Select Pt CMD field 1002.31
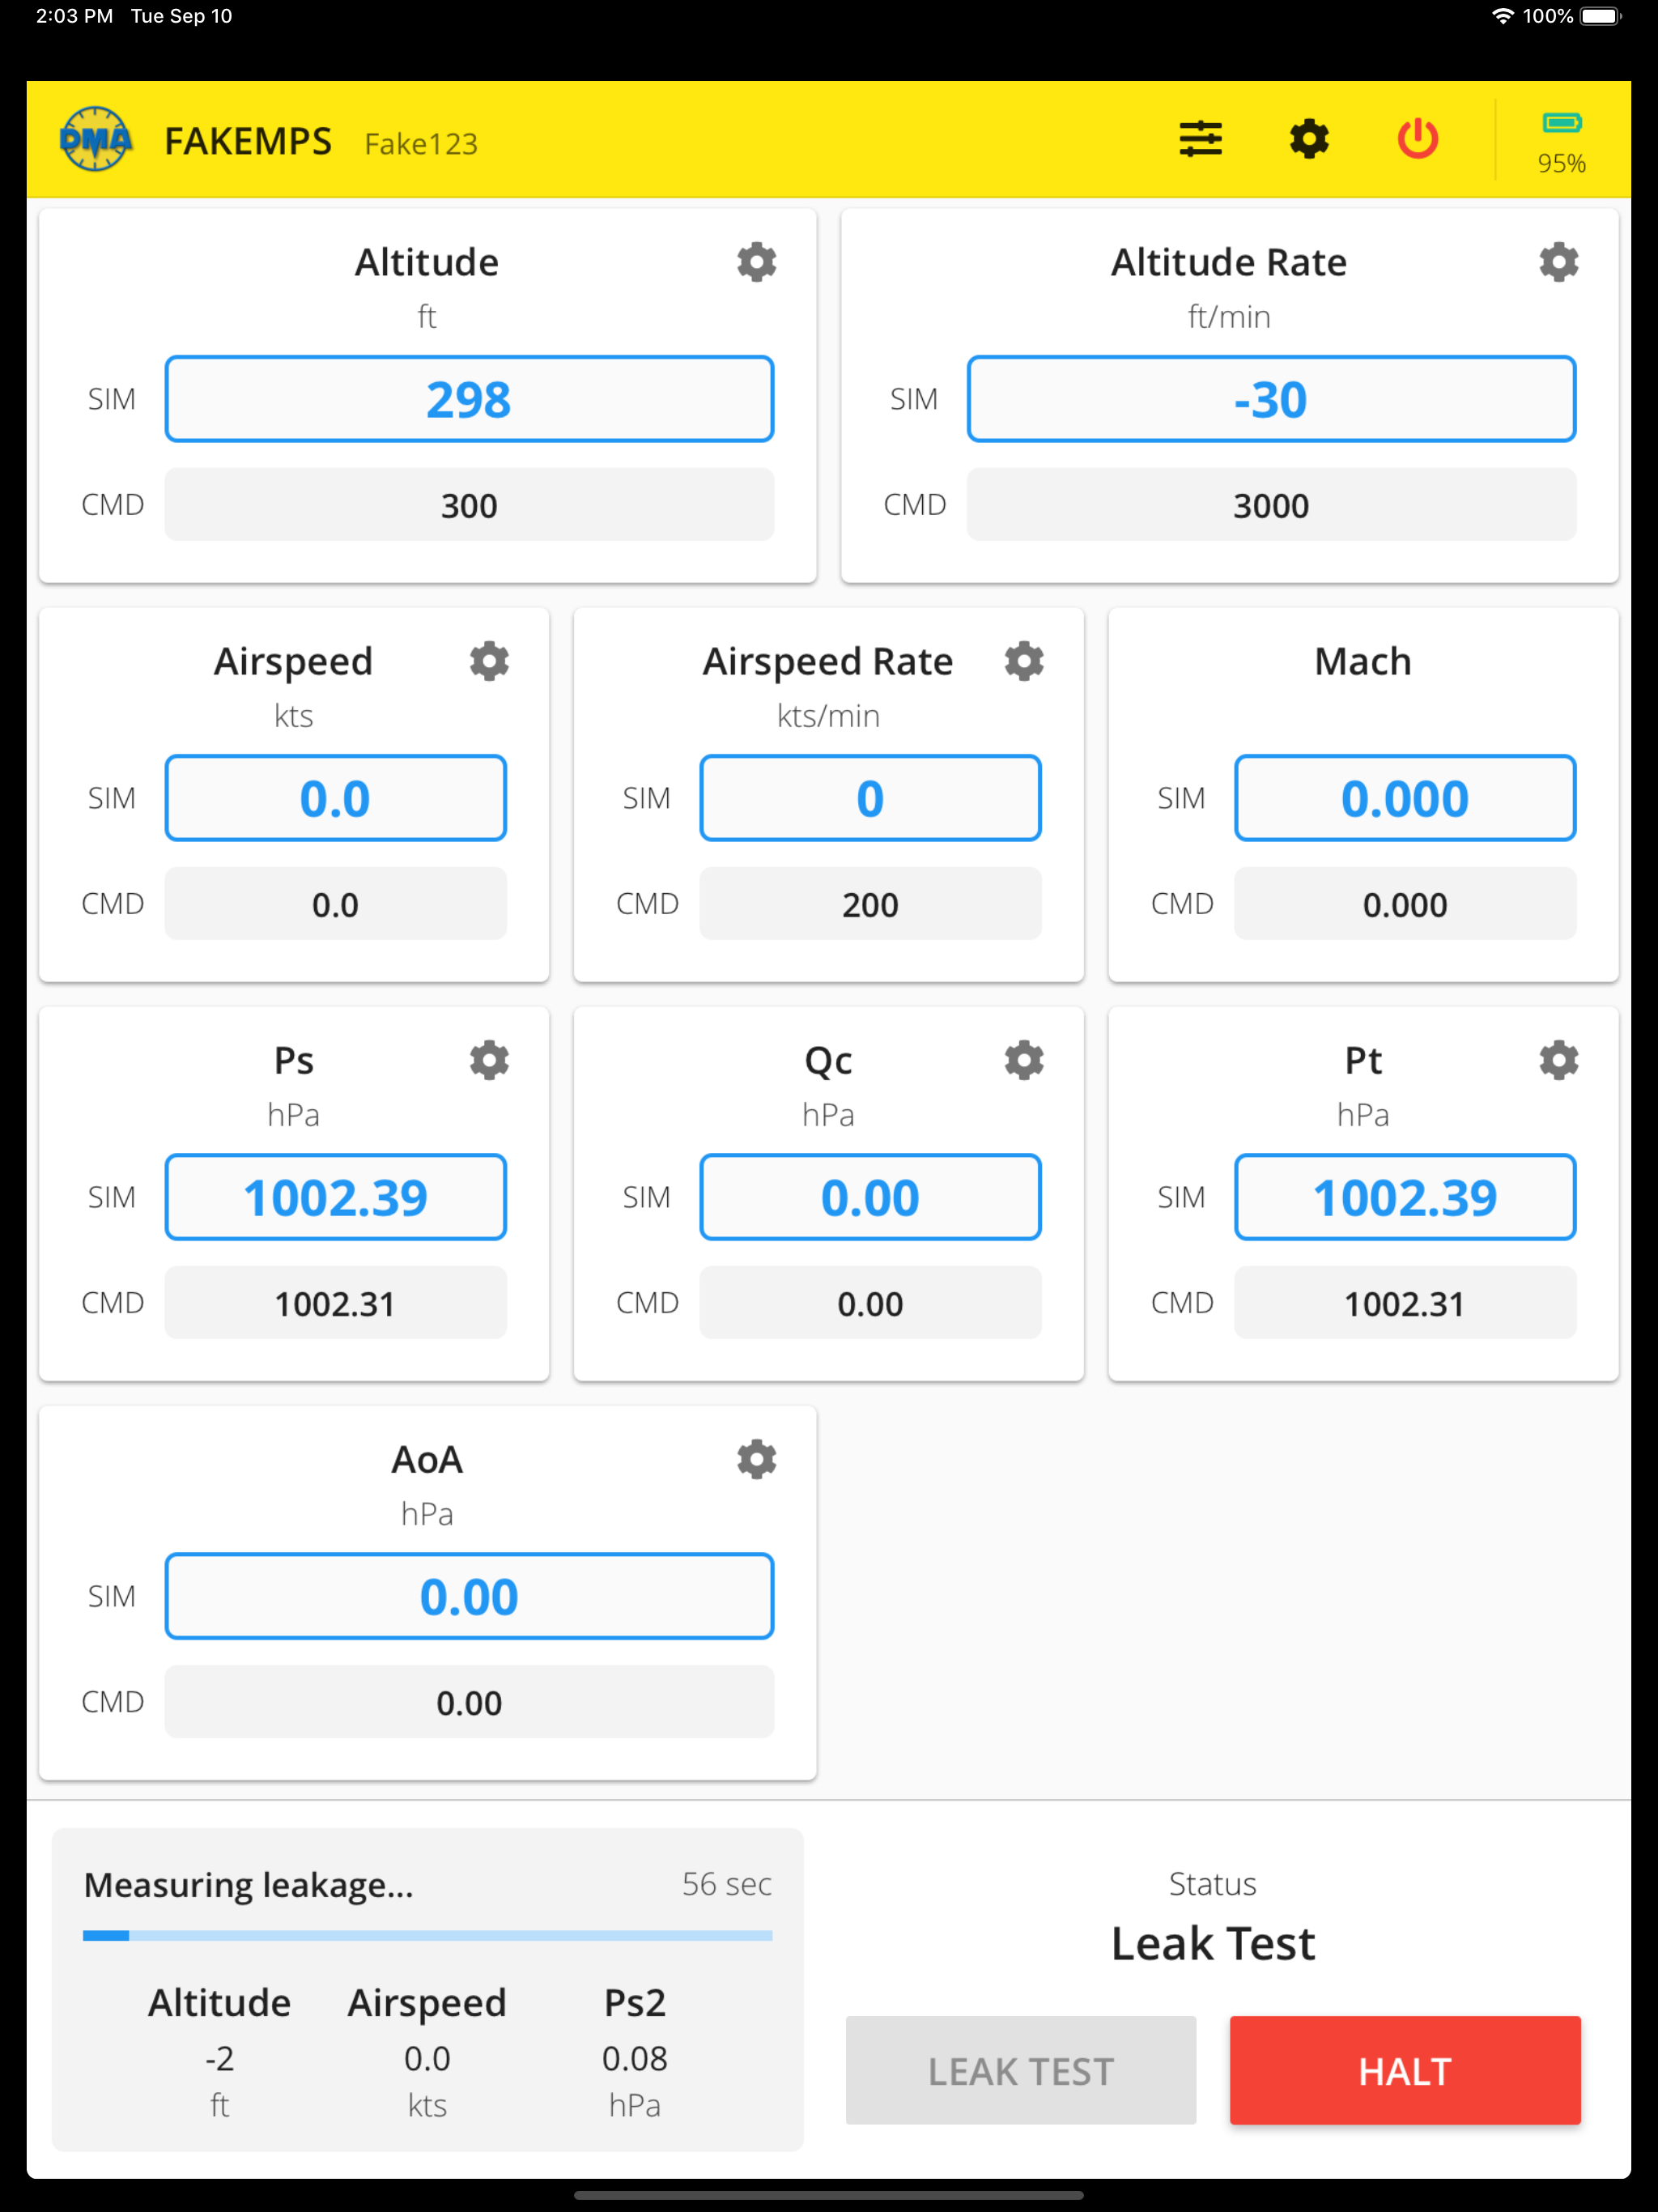This screenshot has width=1658, height=2212. (1405, 1303)
